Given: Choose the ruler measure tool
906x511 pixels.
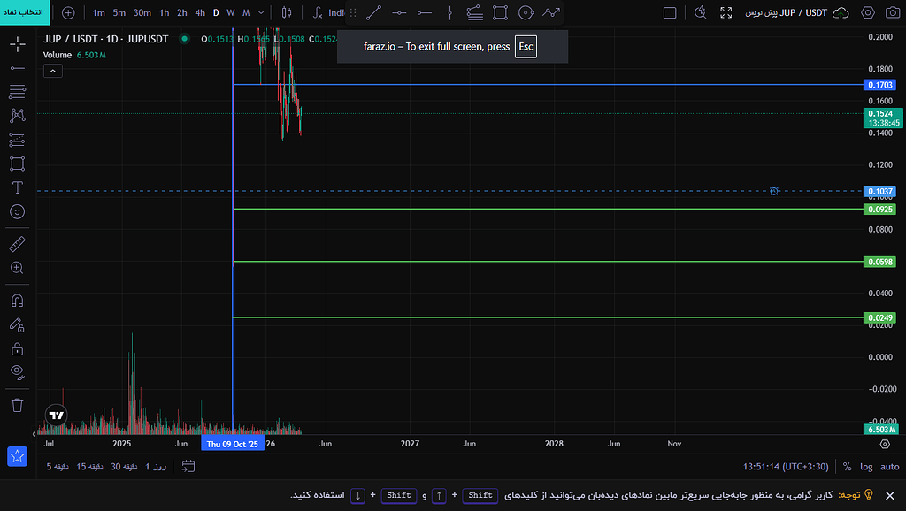Looking at the screenshot, I should [x=18, y=244].
